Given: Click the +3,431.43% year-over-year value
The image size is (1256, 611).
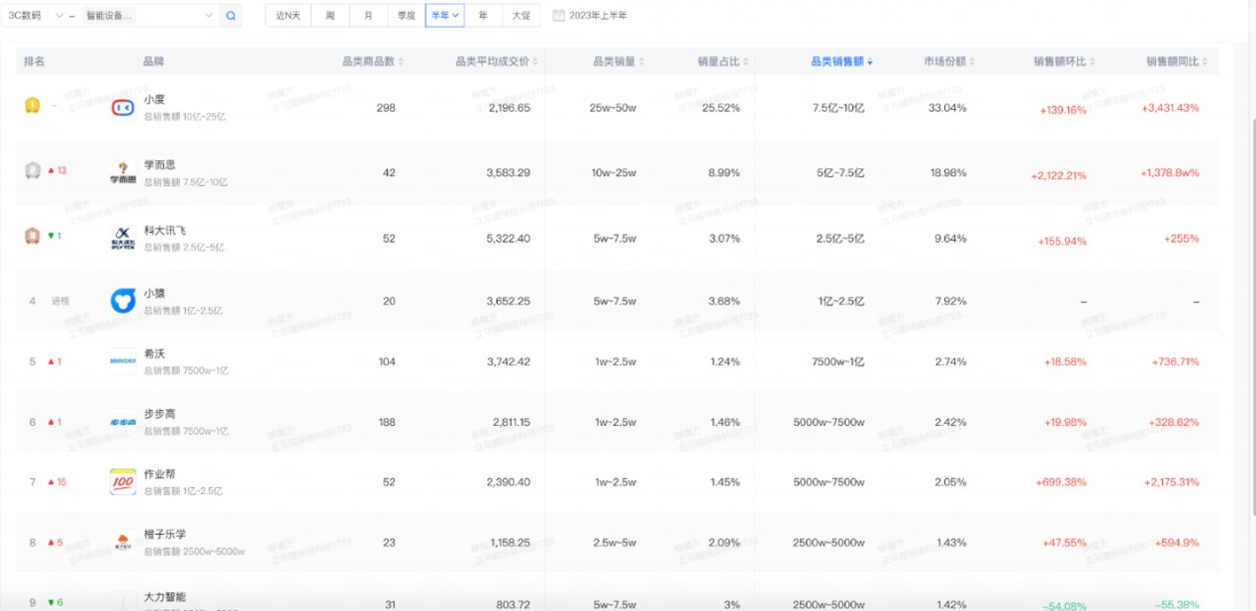Looking at the screenshot, I should 1170,108.
